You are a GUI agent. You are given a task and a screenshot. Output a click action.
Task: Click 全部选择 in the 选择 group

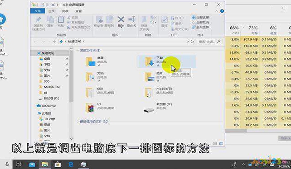(x=200, y=18)
